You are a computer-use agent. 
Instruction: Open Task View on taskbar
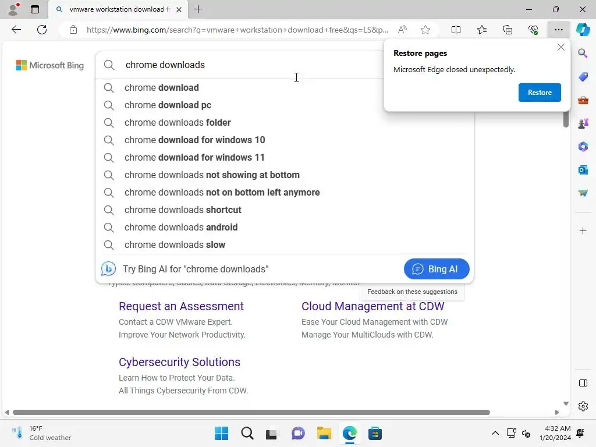coord(271,433)
